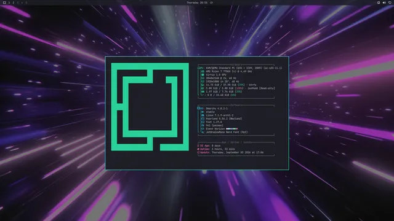Click the monitor icon beside 3840x2160 display
Viewport: 394px width, 221px height.
click(x=203, y=78)
